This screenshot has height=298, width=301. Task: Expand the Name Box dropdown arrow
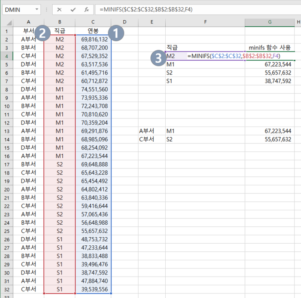(x=37, y=9)
